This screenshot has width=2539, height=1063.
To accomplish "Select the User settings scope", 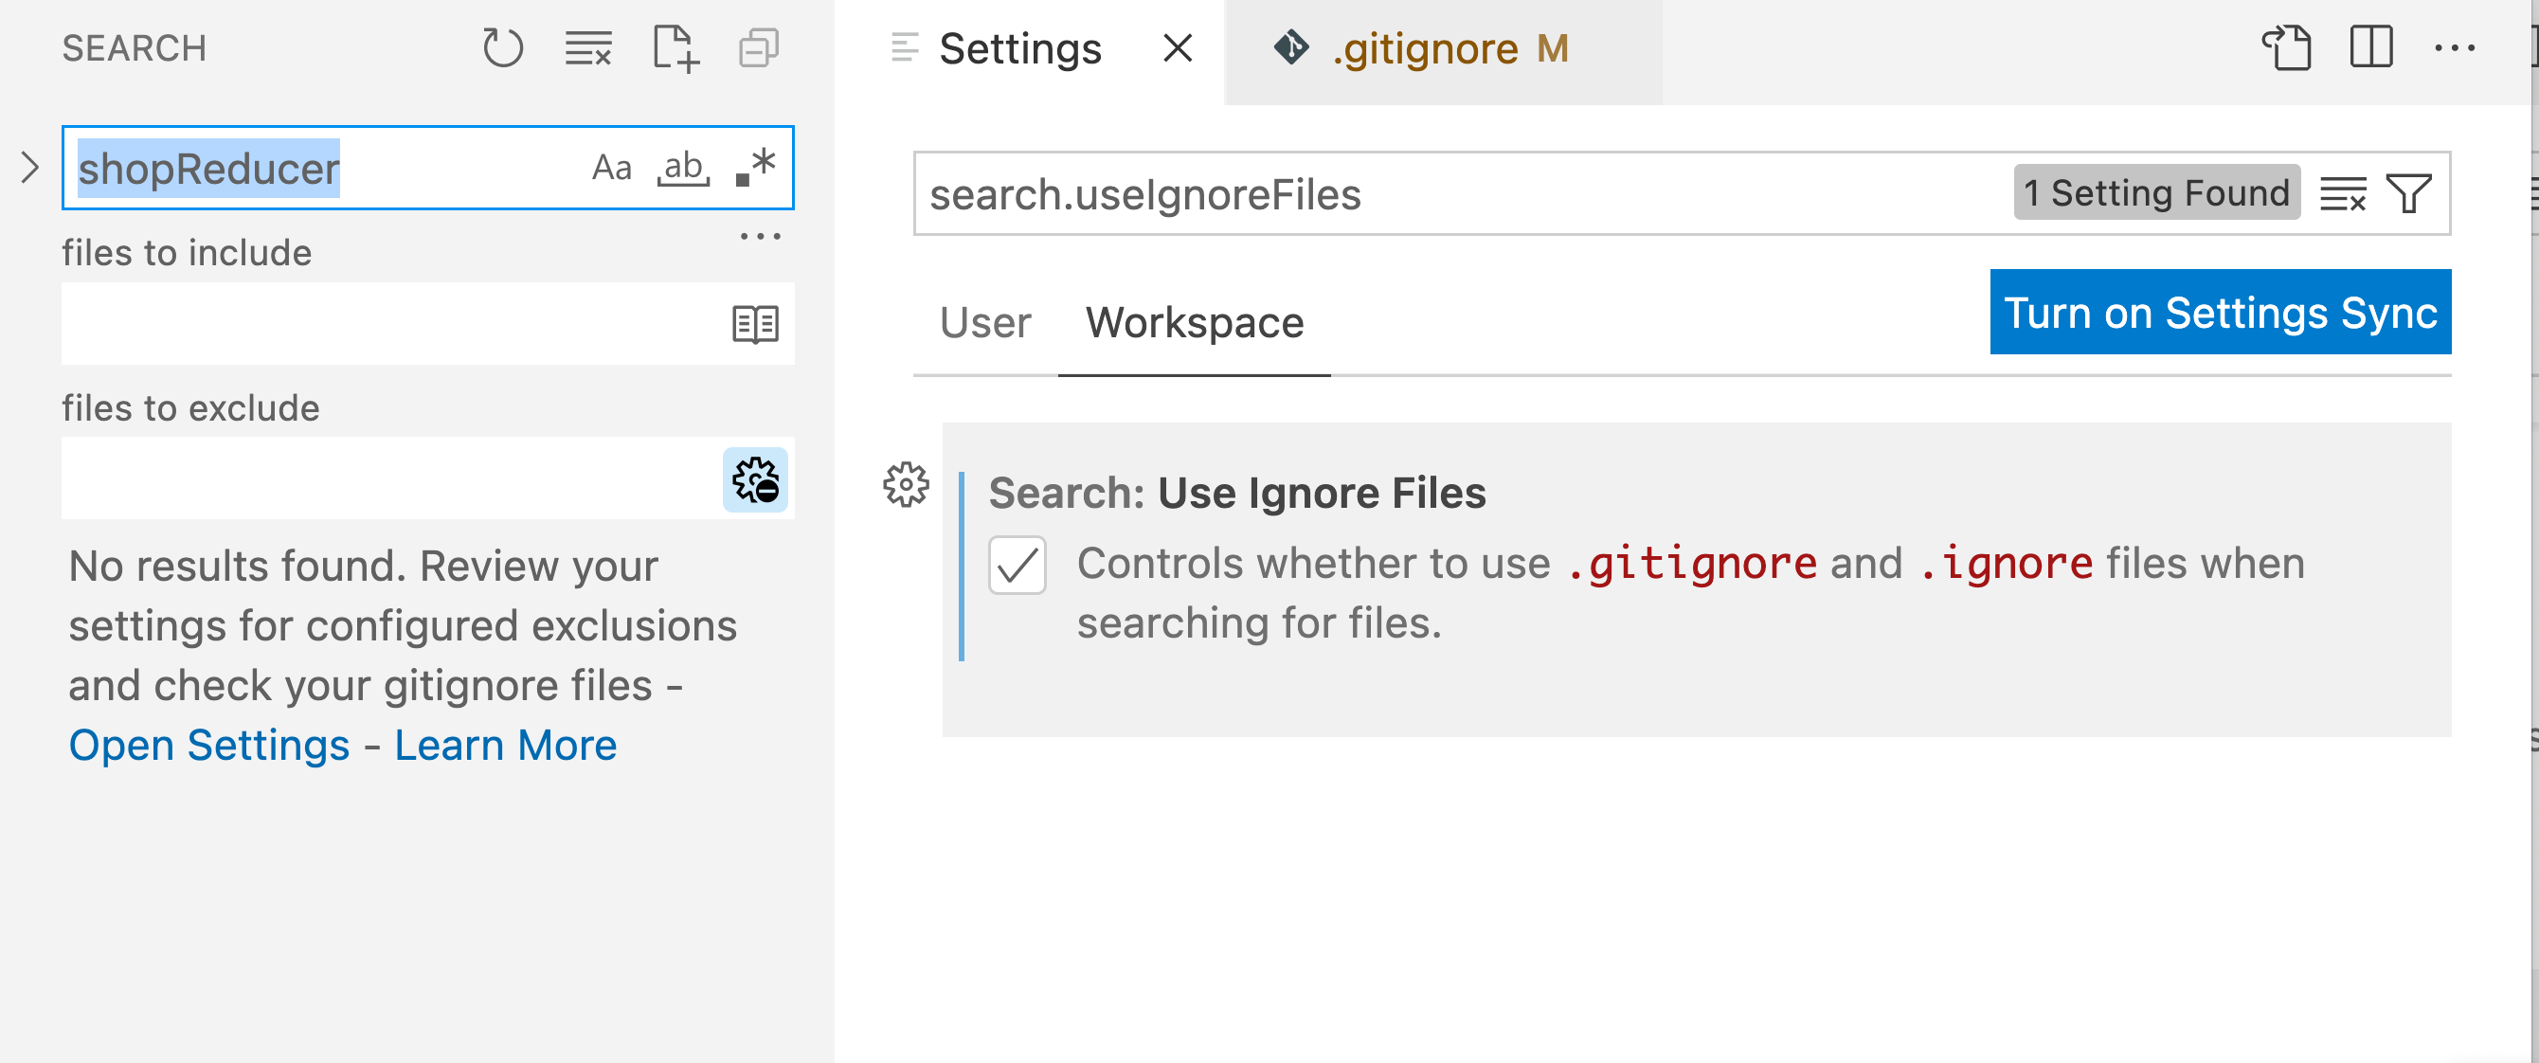I will (984, 322).
